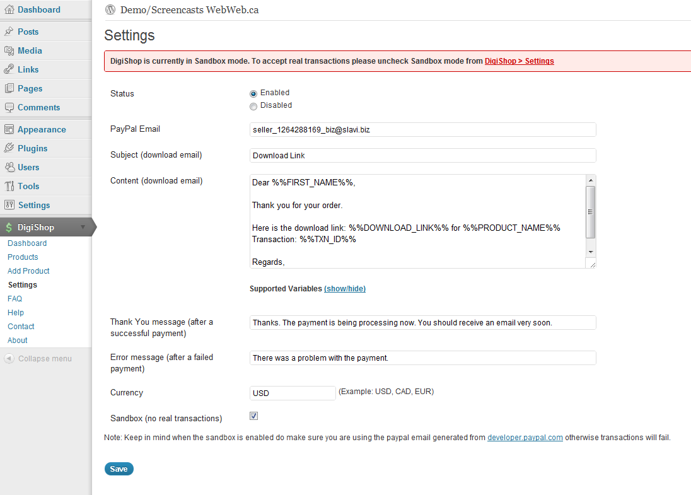Select the Disabled status radio button
Image resolution: width=691 pixels, height=495 pixels.
point(253,106)
